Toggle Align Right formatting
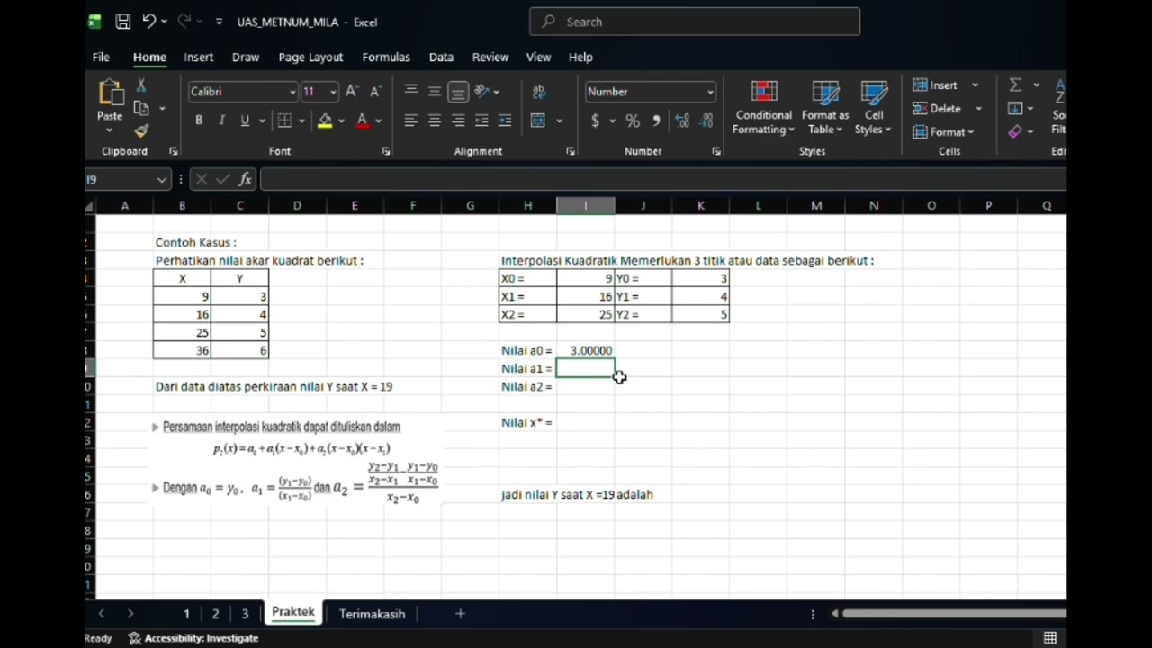The height and width of the screenshot is (648, 1152). pos(458,121)
